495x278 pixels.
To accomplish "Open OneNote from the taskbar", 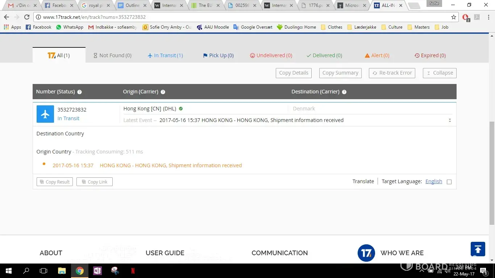I will tap(97, 270).
